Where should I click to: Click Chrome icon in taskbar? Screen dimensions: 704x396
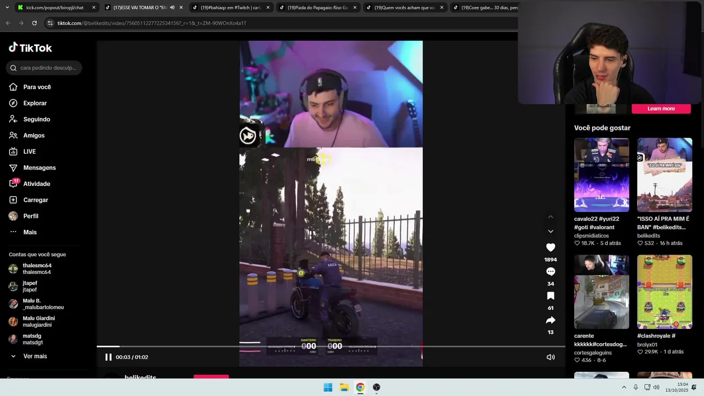tap(360, 387)
